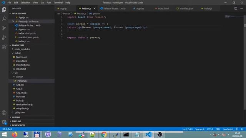Open the Go menu
246x138 pixels.
click(x=42, y=3)
